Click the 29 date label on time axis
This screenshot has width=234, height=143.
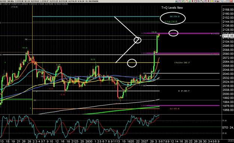click(152, 141)
